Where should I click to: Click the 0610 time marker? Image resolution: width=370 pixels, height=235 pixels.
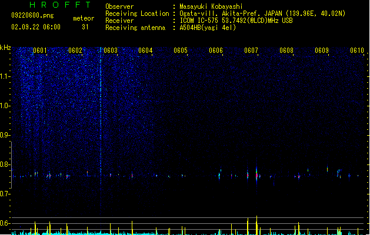[x=357, y=51]
